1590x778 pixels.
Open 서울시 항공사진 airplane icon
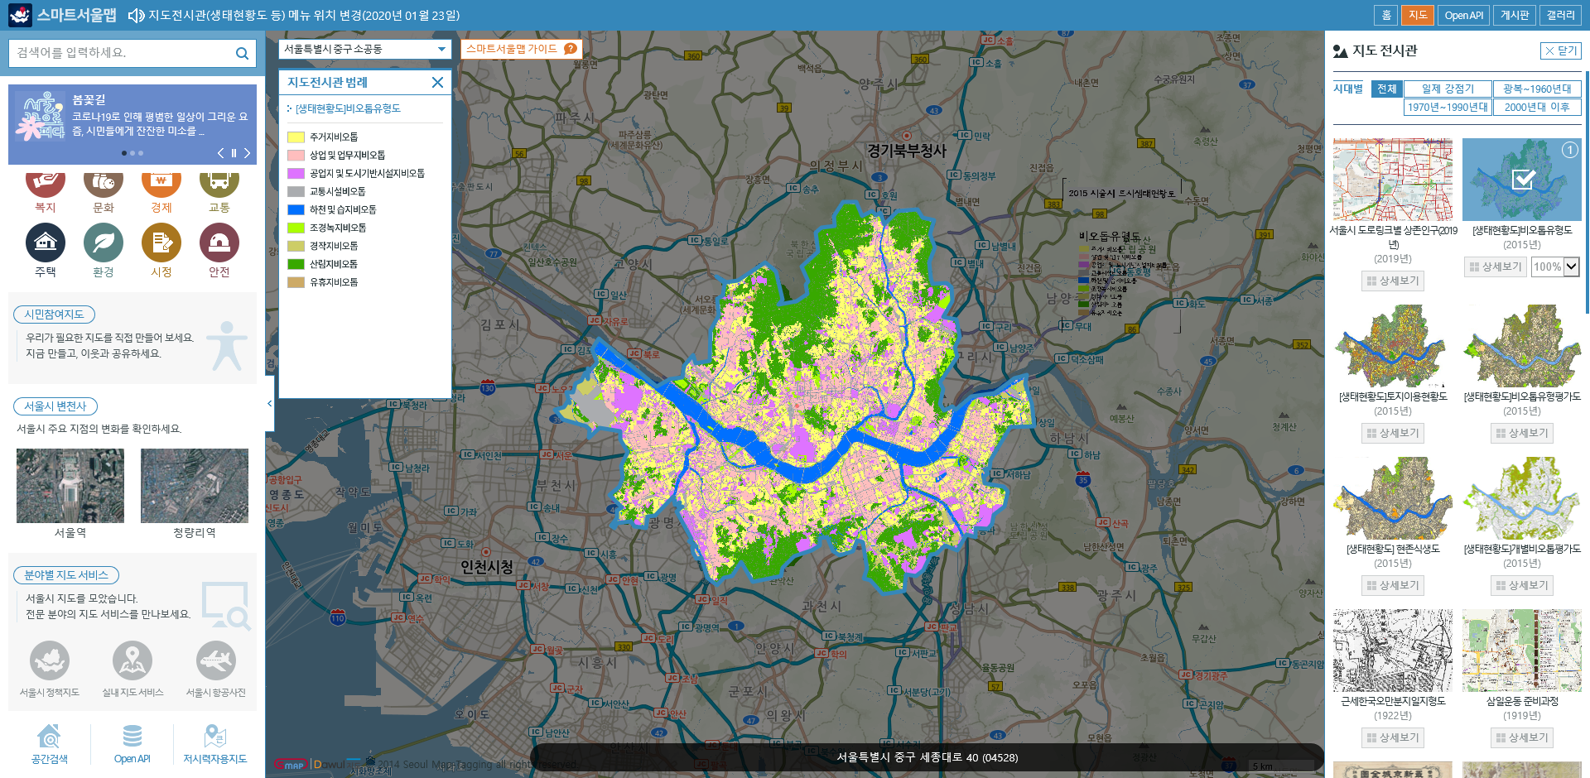pos(216,660)
